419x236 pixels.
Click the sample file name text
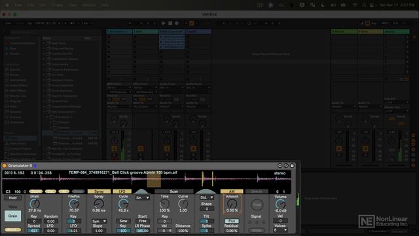click(x=123, y=172)
